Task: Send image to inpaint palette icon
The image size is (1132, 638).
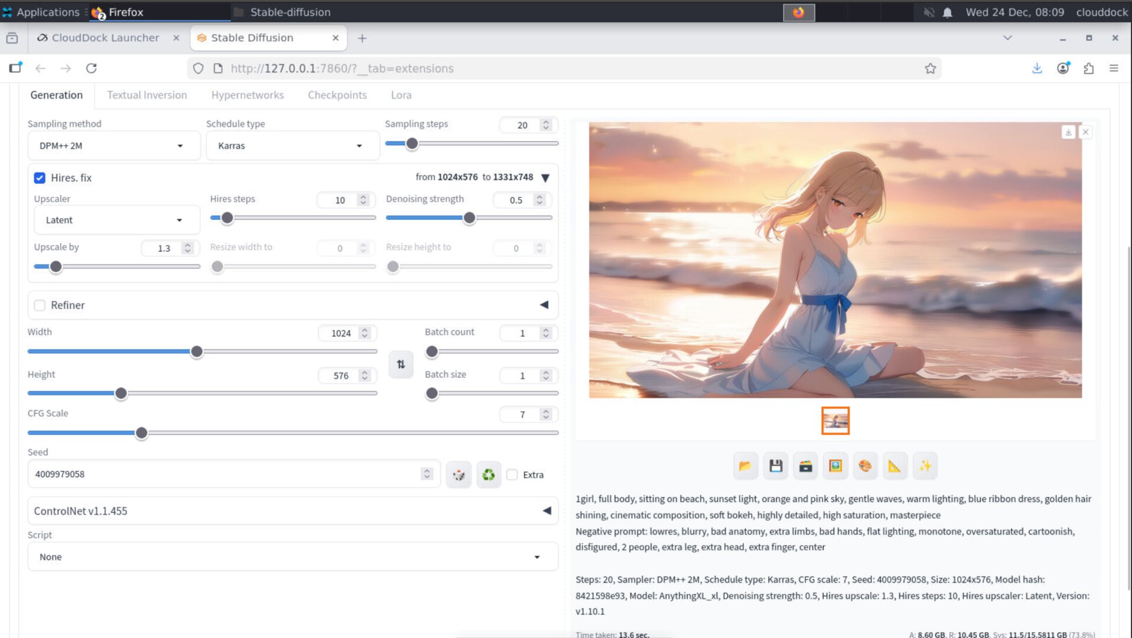Action: click(865, 466)
